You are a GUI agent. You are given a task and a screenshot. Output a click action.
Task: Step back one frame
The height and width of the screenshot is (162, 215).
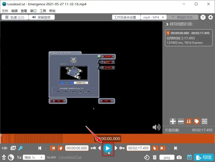100,148
